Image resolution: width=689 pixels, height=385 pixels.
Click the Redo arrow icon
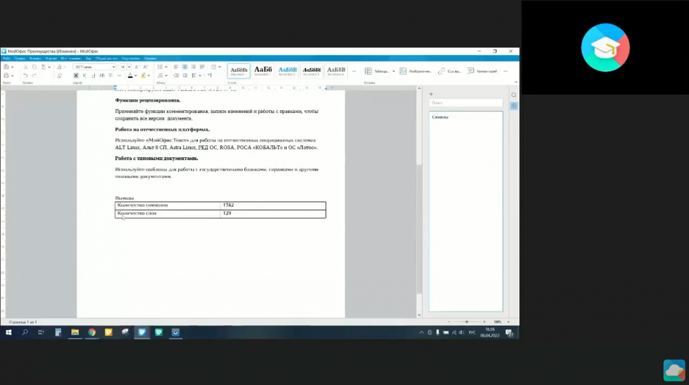[34, 75]
